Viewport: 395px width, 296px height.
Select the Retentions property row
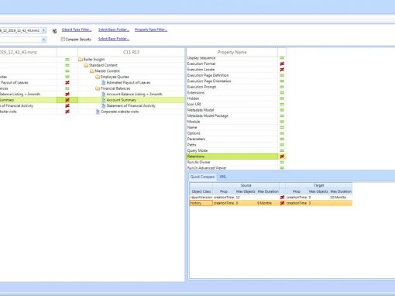point(232,157)
